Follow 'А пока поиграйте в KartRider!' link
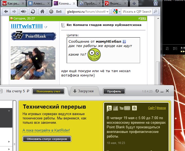 (x=46, y=130)
